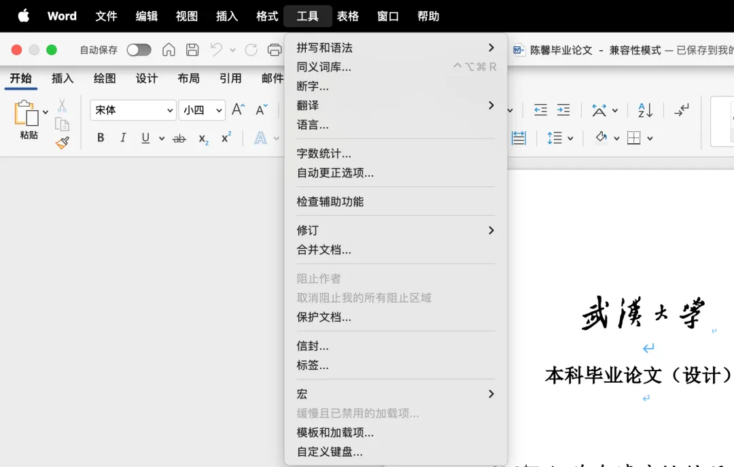Open 字数统计 word count

coord(396,154)
